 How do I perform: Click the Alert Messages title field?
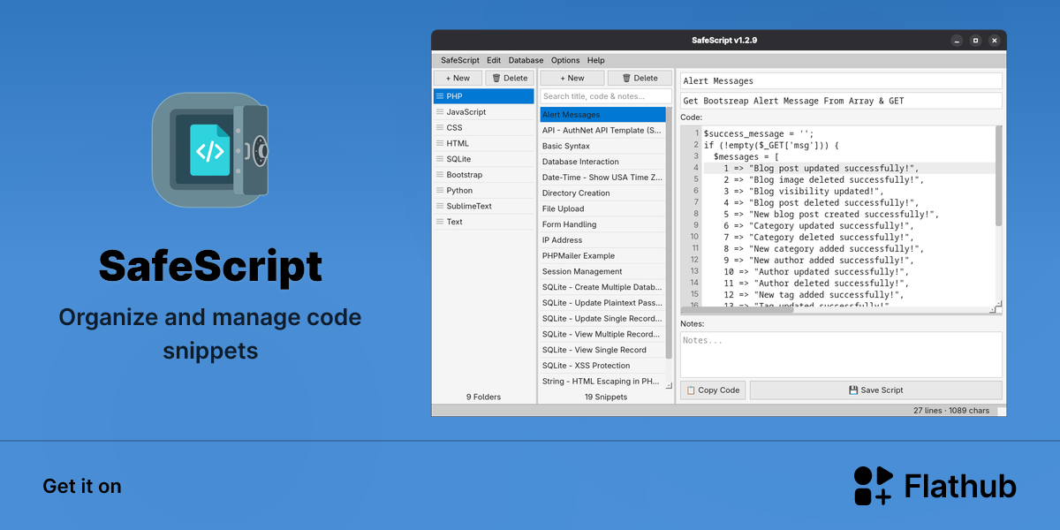point(841,81)
